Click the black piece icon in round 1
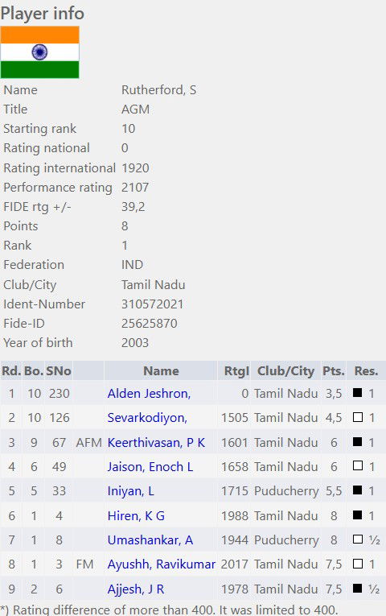386x616 pixels. [357, 392]
